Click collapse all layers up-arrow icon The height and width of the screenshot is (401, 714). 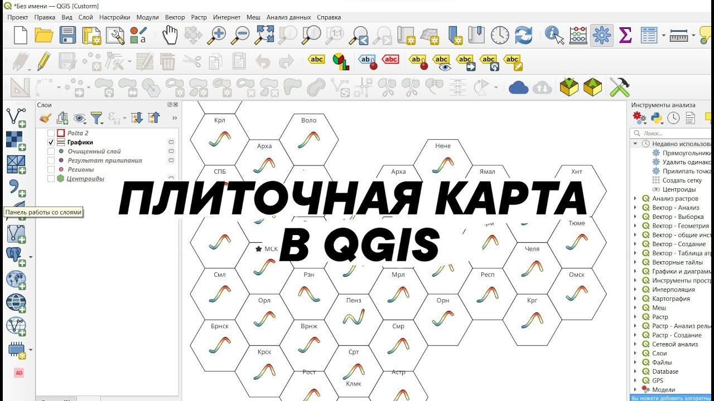coord(154,118)
